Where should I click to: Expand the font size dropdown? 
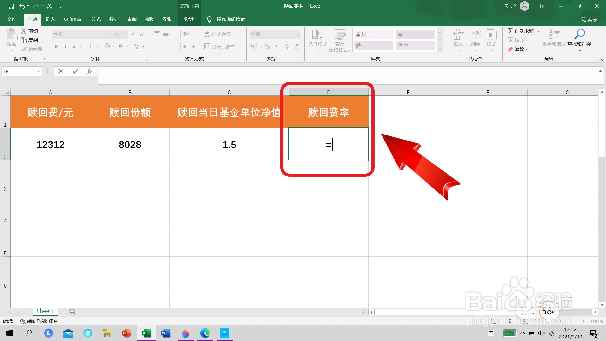125,34
